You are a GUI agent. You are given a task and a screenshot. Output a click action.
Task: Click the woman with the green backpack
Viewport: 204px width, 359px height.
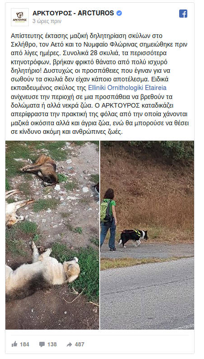coord(109,219)
